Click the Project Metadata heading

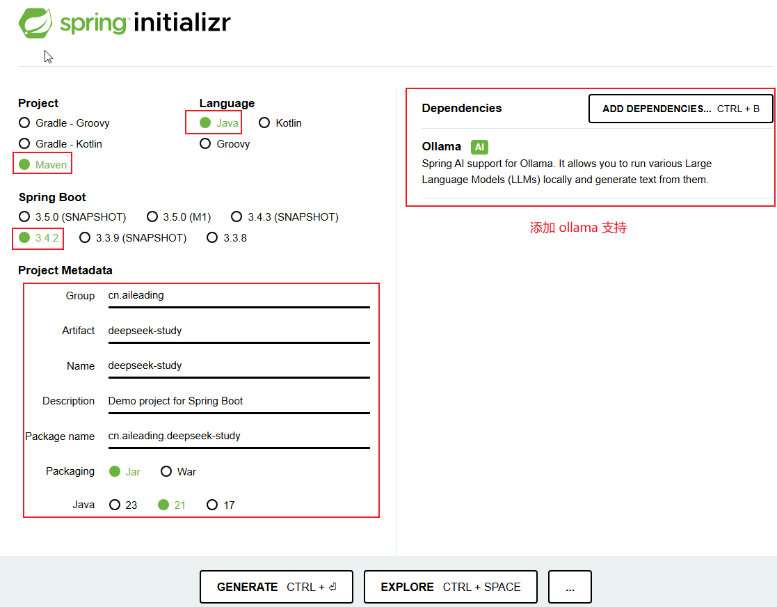[65, 270]
